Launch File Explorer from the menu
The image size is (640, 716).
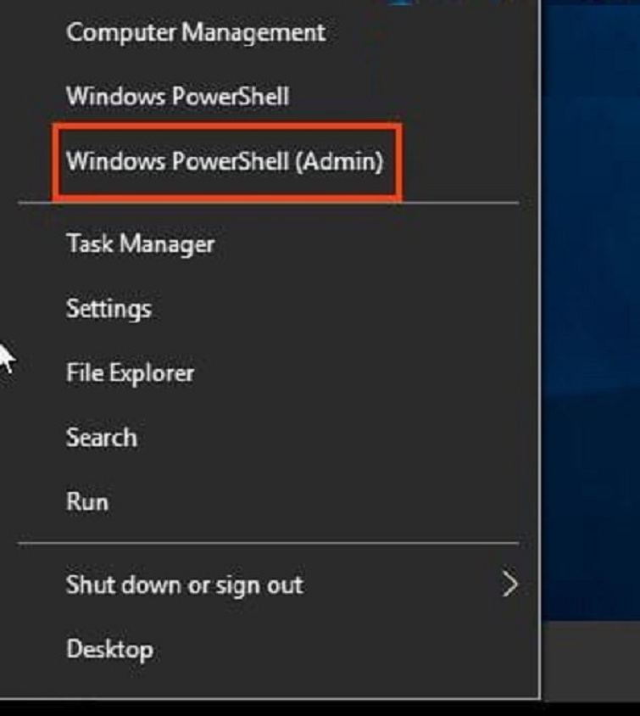tap(130, 373)
